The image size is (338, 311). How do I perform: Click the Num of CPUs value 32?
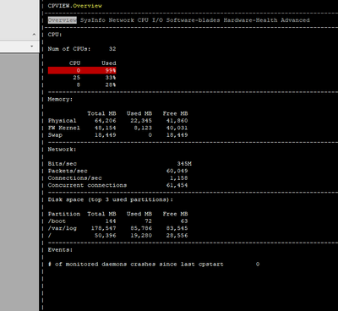coord(112,49)
